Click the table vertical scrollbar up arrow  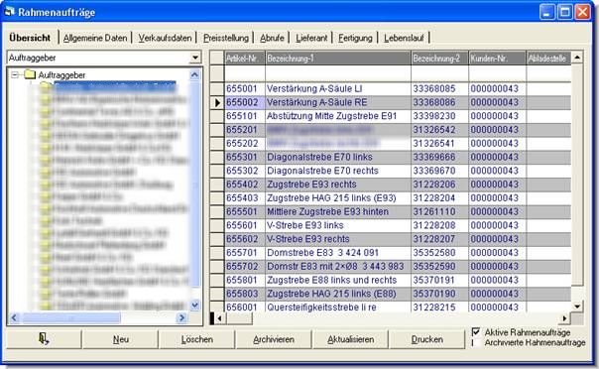point(577,58)
